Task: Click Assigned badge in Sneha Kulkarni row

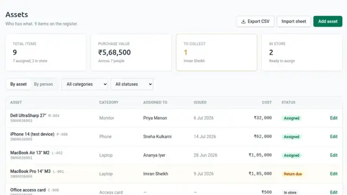Action: pyautogui.click(x=292, y=137)
